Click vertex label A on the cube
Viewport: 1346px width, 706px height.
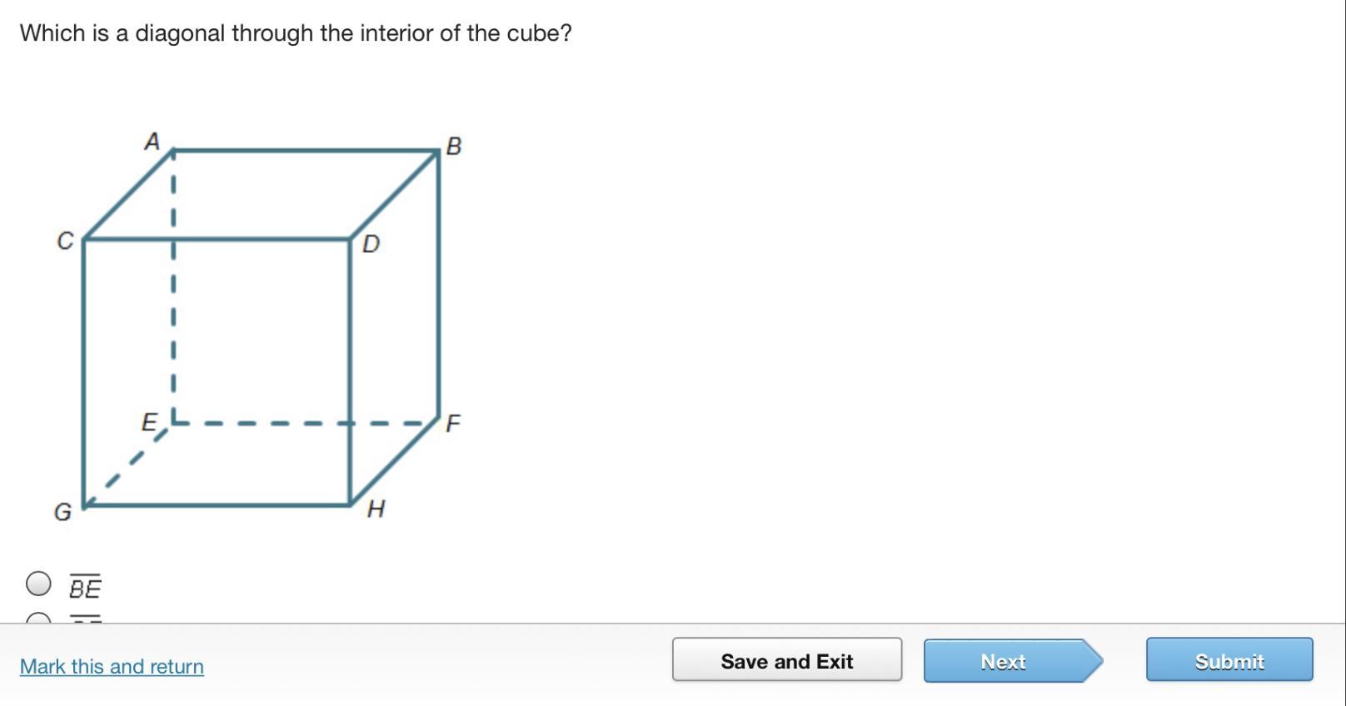152,141
